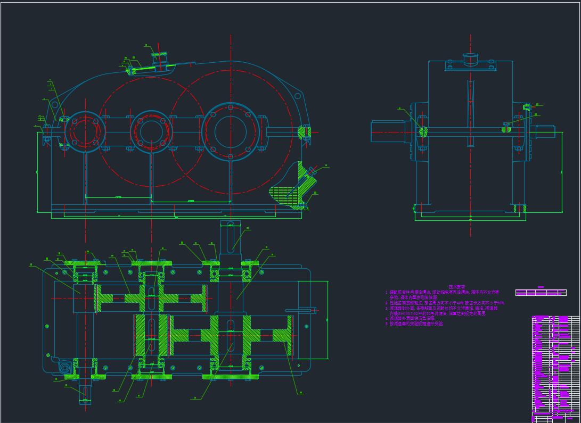Select the first technical requirement note line
This screenshot has width=581, height=423.
tap(442, 292)
